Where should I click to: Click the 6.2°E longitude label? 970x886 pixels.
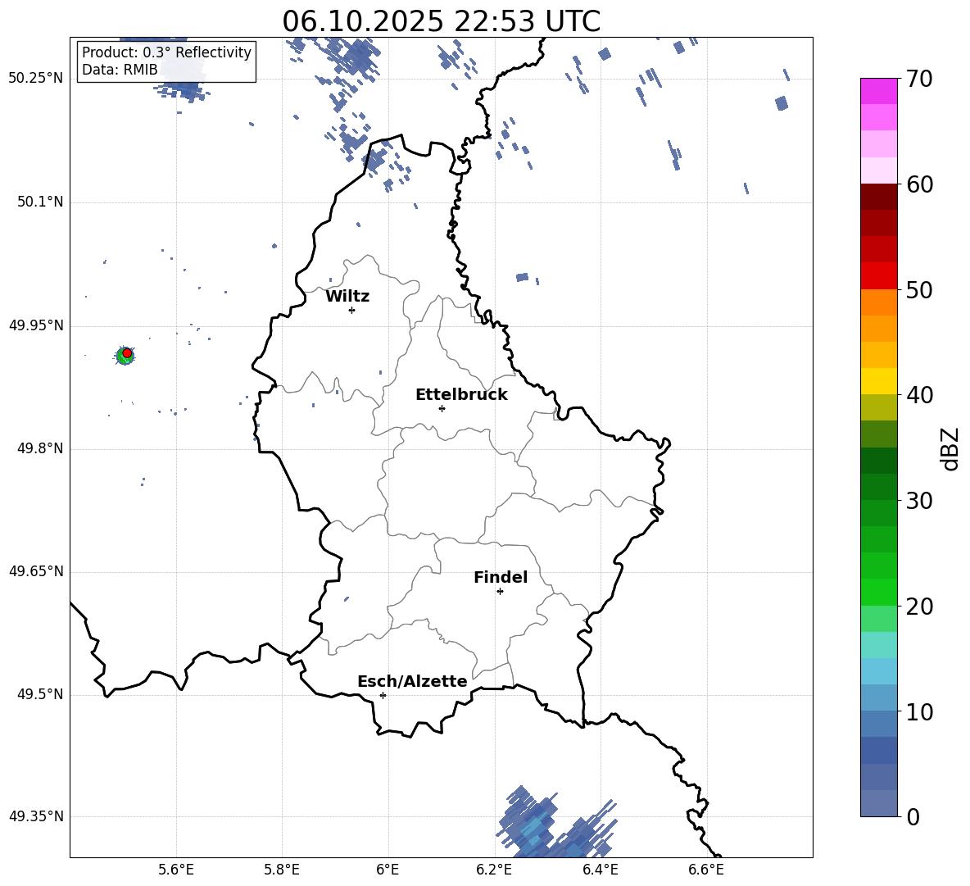tap(494, 870)
